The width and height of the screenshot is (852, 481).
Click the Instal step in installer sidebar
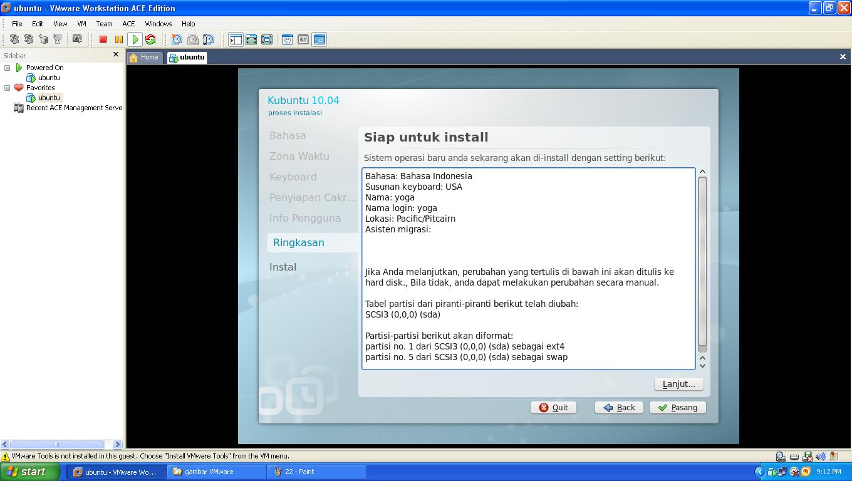(283, 267)
